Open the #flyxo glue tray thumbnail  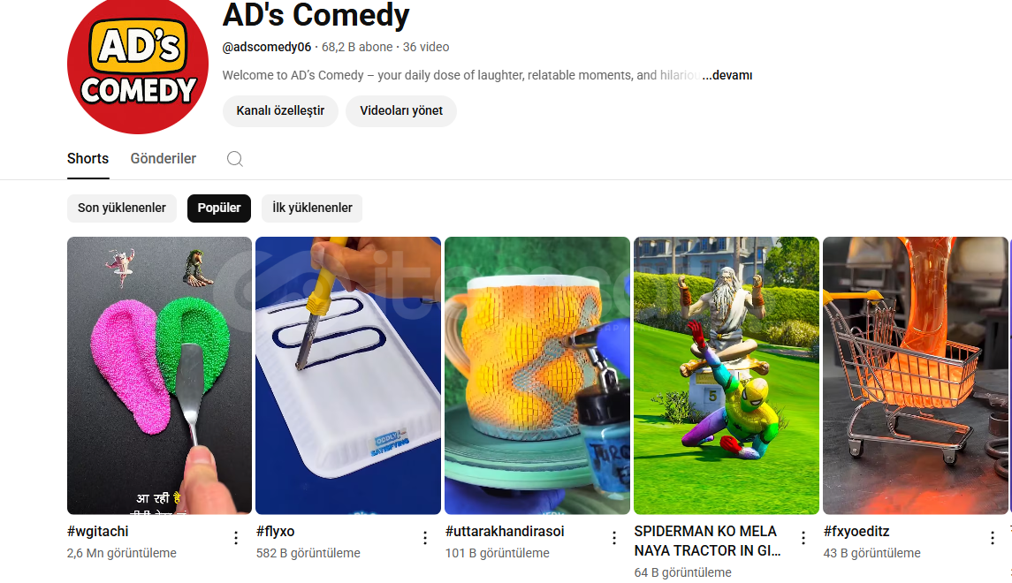(x=348, y=375)
